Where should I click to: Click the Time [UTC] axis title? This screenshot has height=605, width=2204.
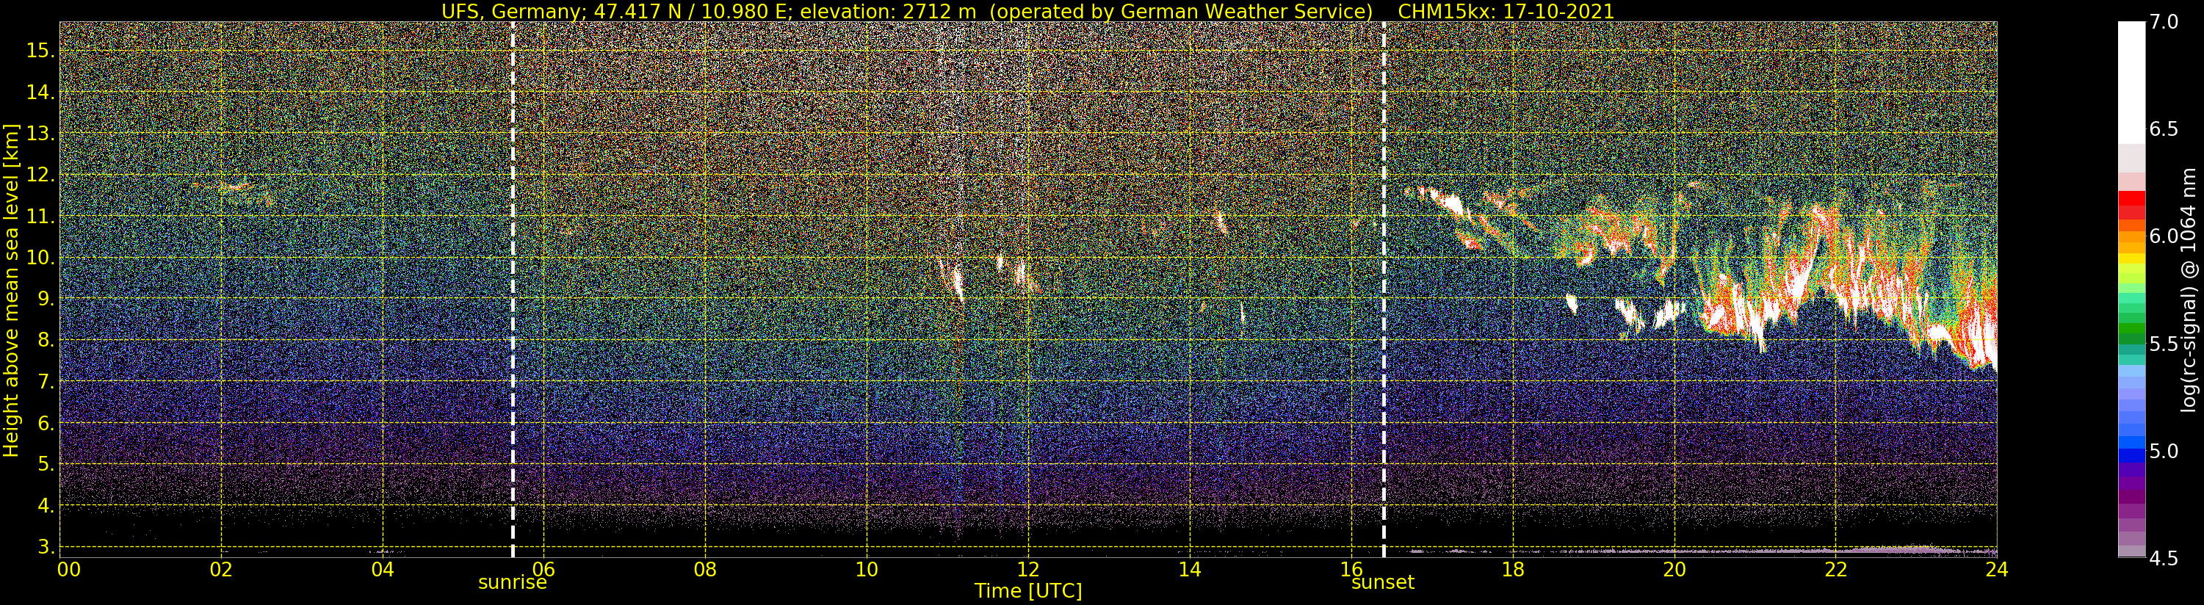[1028, 591]
